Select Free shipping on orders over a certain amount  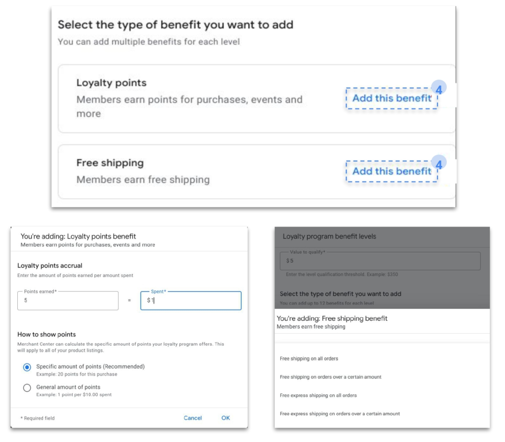[330, 377]
